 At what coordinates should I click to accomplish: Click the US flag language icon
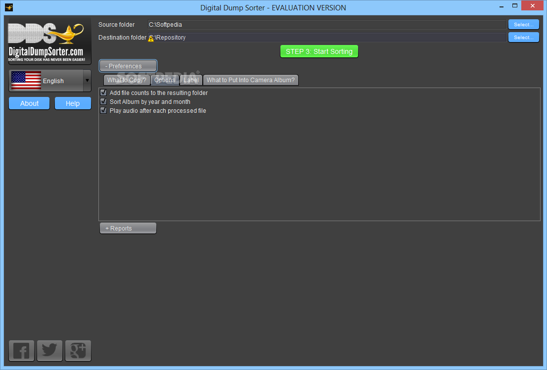26,81
